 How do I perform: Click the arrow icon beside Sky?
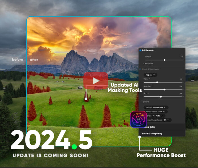click(x=148, y=93)
